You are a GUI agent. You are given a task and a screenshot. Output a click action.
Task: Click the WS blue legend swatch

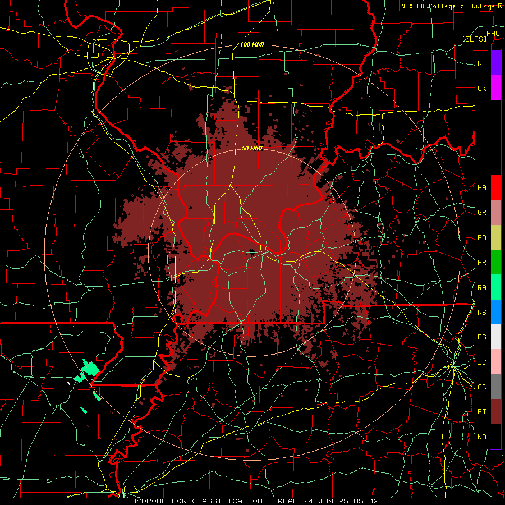coord(495,312)
